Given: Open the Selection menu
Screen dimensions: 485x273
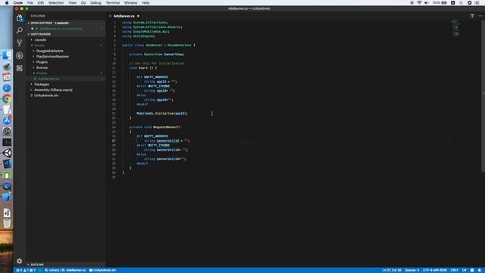Looking at the screenshot, I should click(56, 3).
